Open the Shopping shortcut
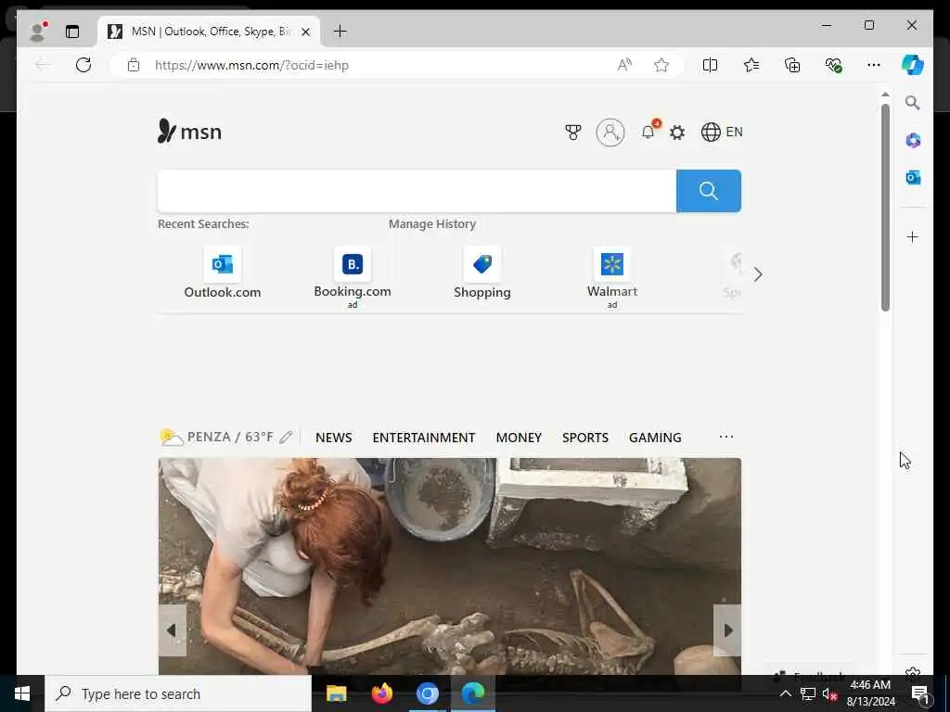Screen dimensions: 950x712 (482, 273)
